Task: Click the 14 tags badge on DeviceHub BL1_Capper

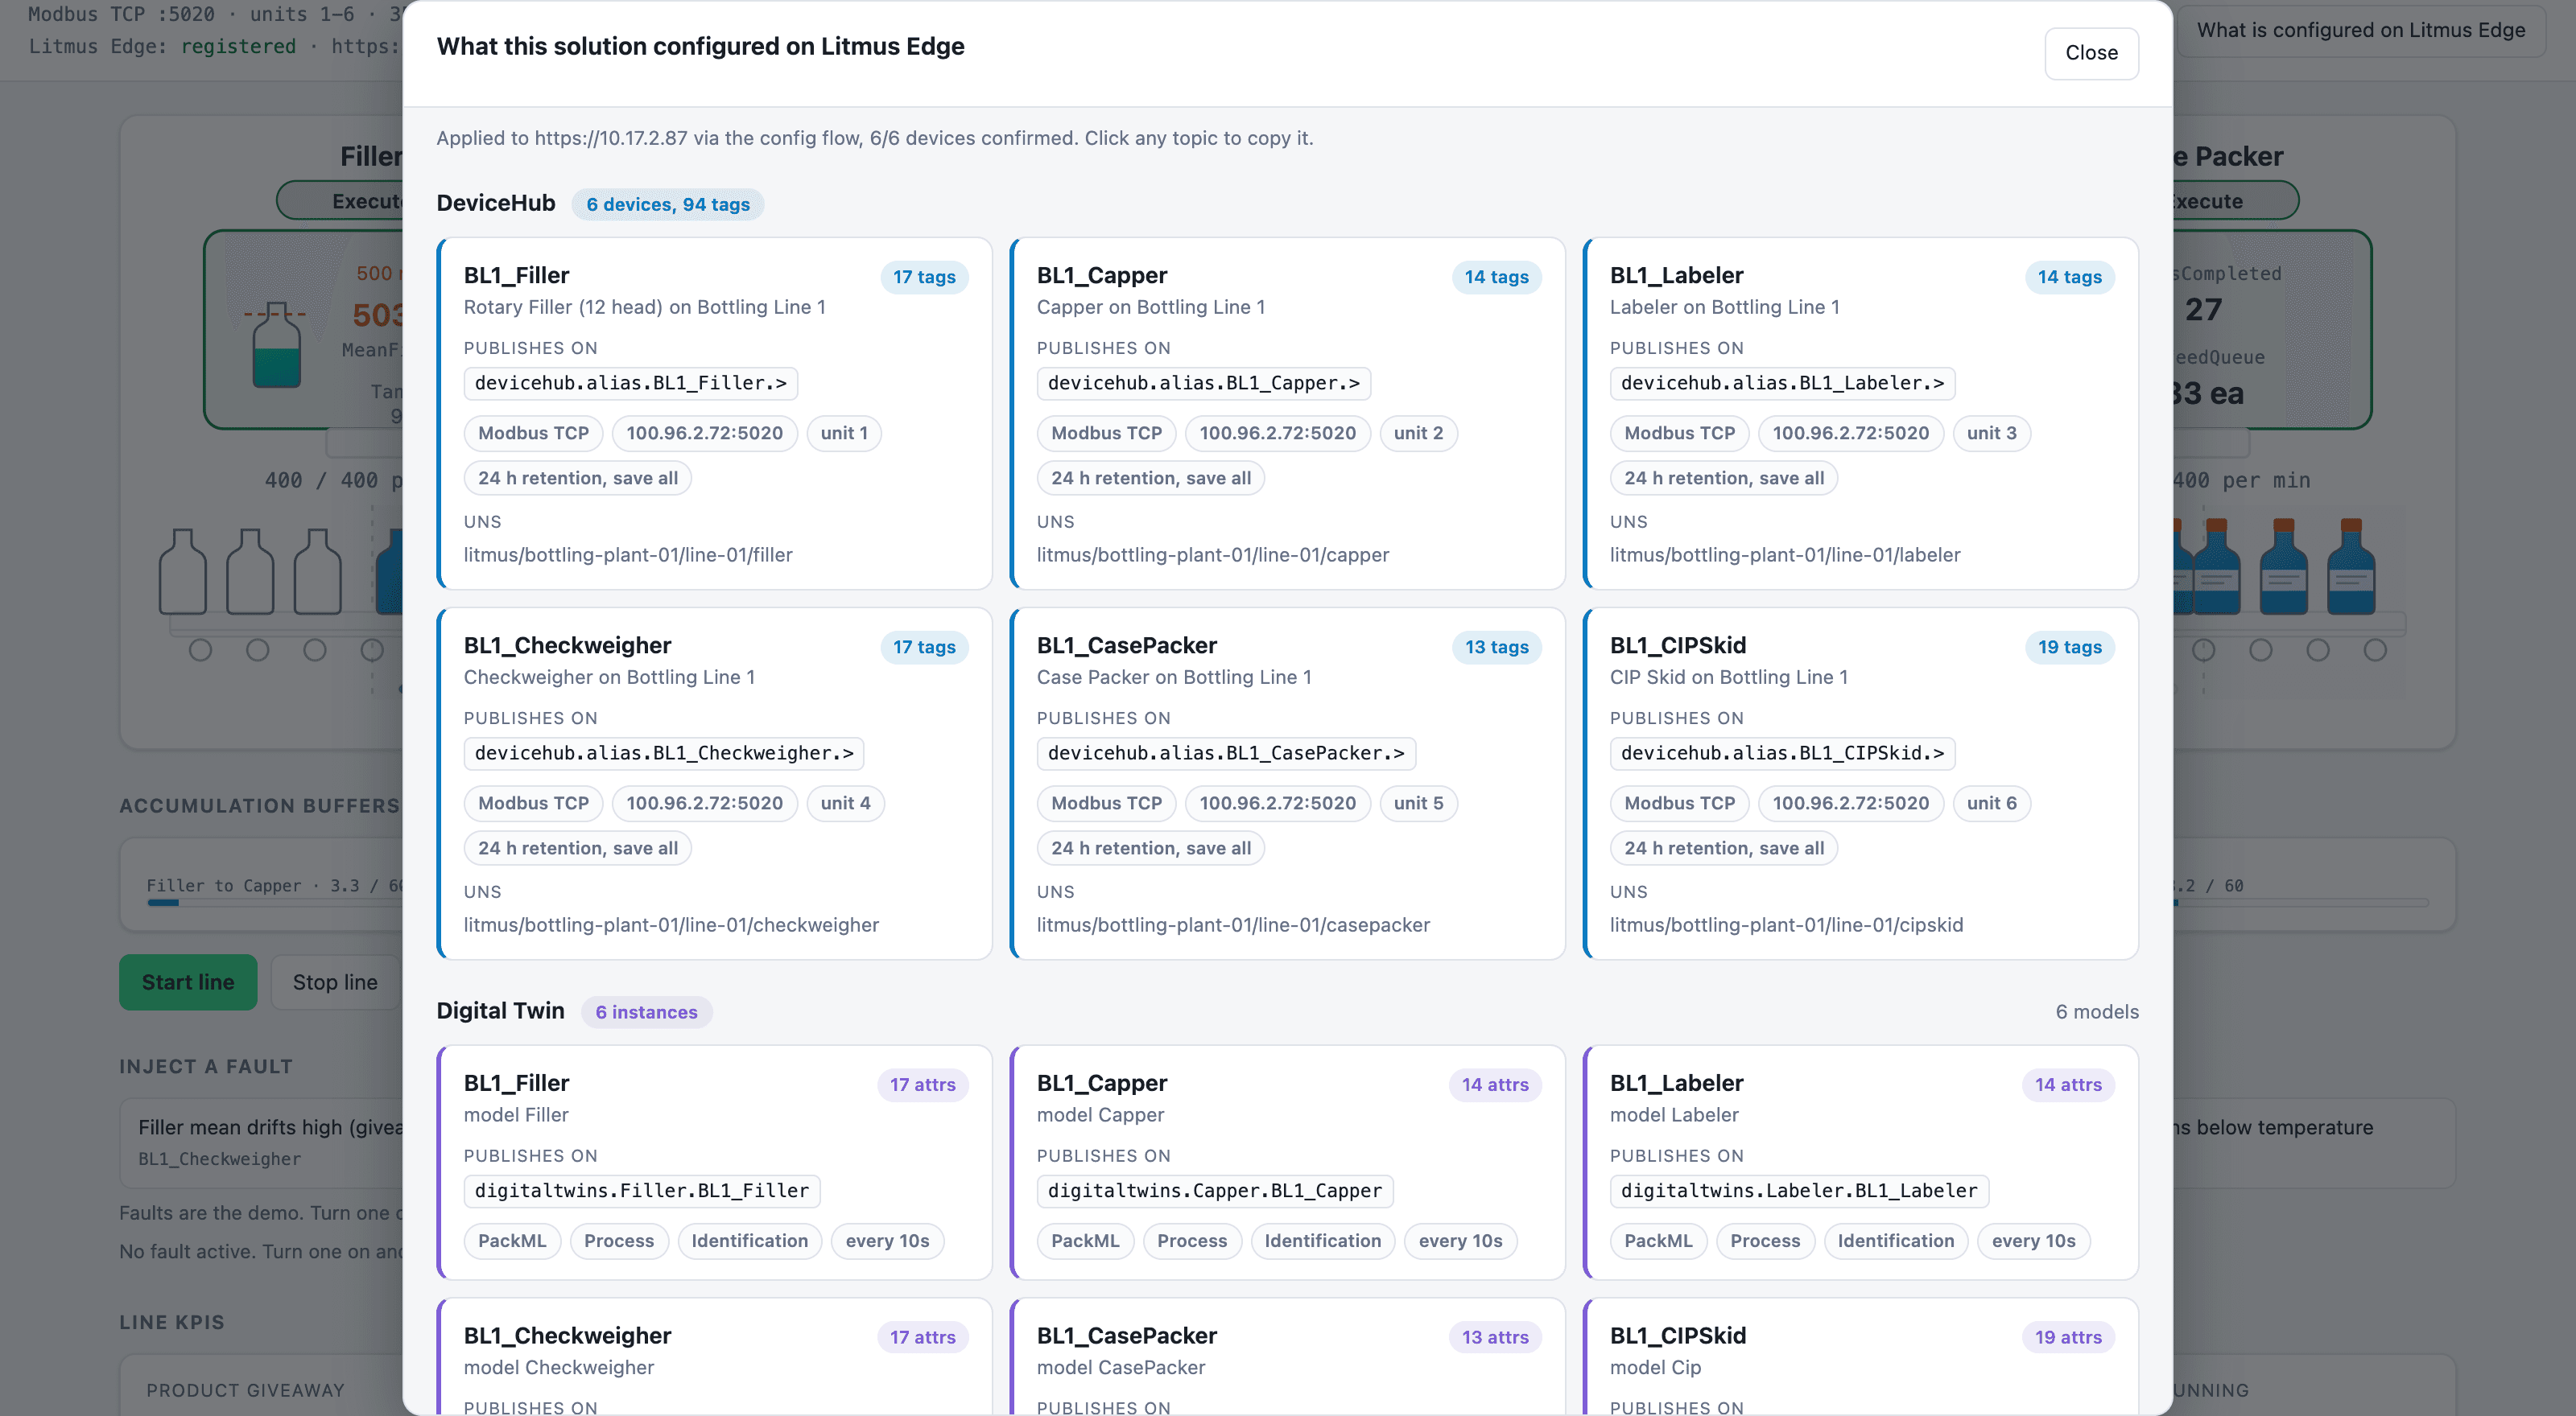Action: coord(1497,278)
